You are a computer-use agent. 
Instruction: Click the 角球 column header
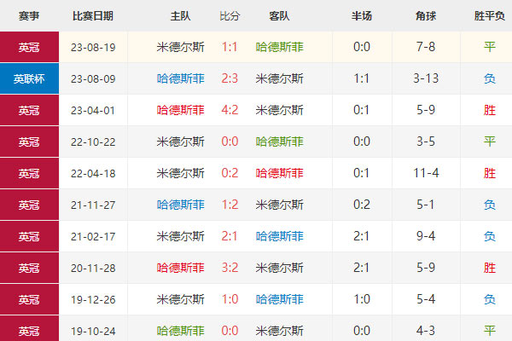point(426,15)
